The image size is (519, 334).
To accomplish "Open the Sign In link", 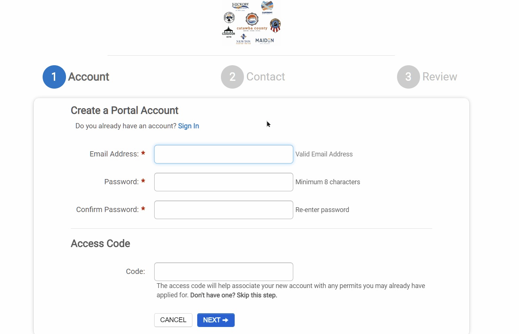I will tap(188, 126).
